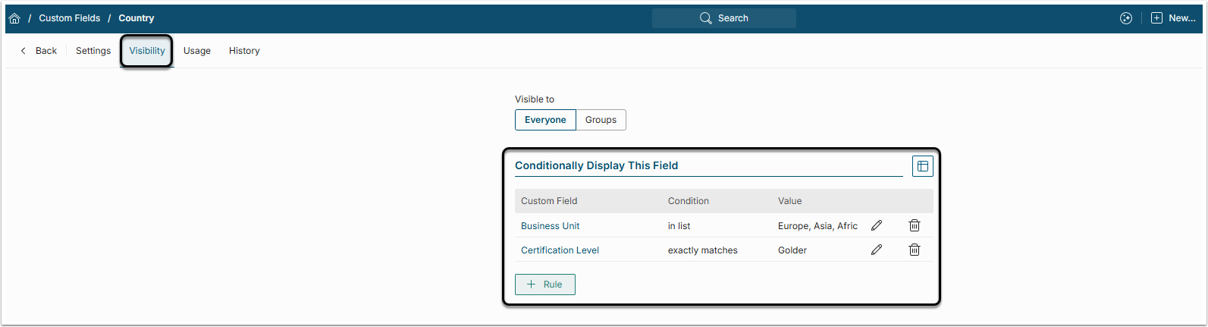This screenshot has height=327, width=1208.
Task: Go back using the Back chevron
Action: tap(24, 51)
